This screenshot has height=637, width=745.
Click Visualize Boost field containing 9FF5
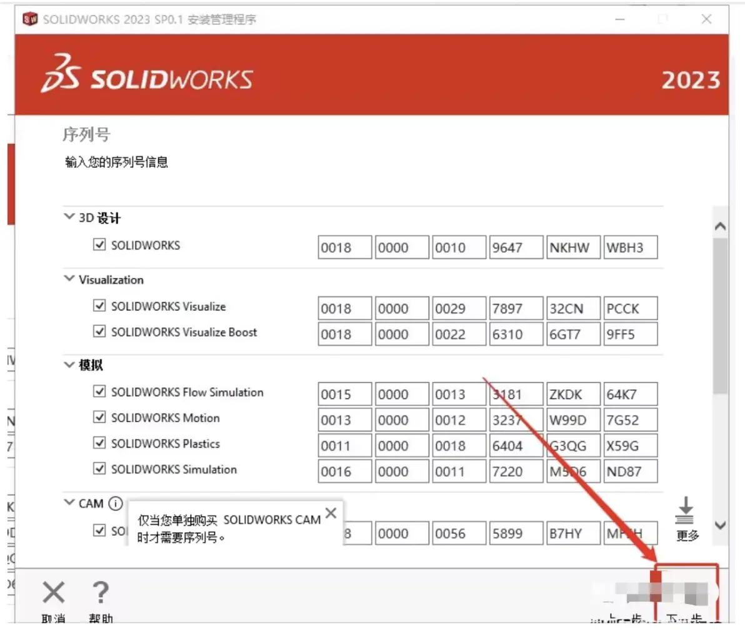click(631, 334)
